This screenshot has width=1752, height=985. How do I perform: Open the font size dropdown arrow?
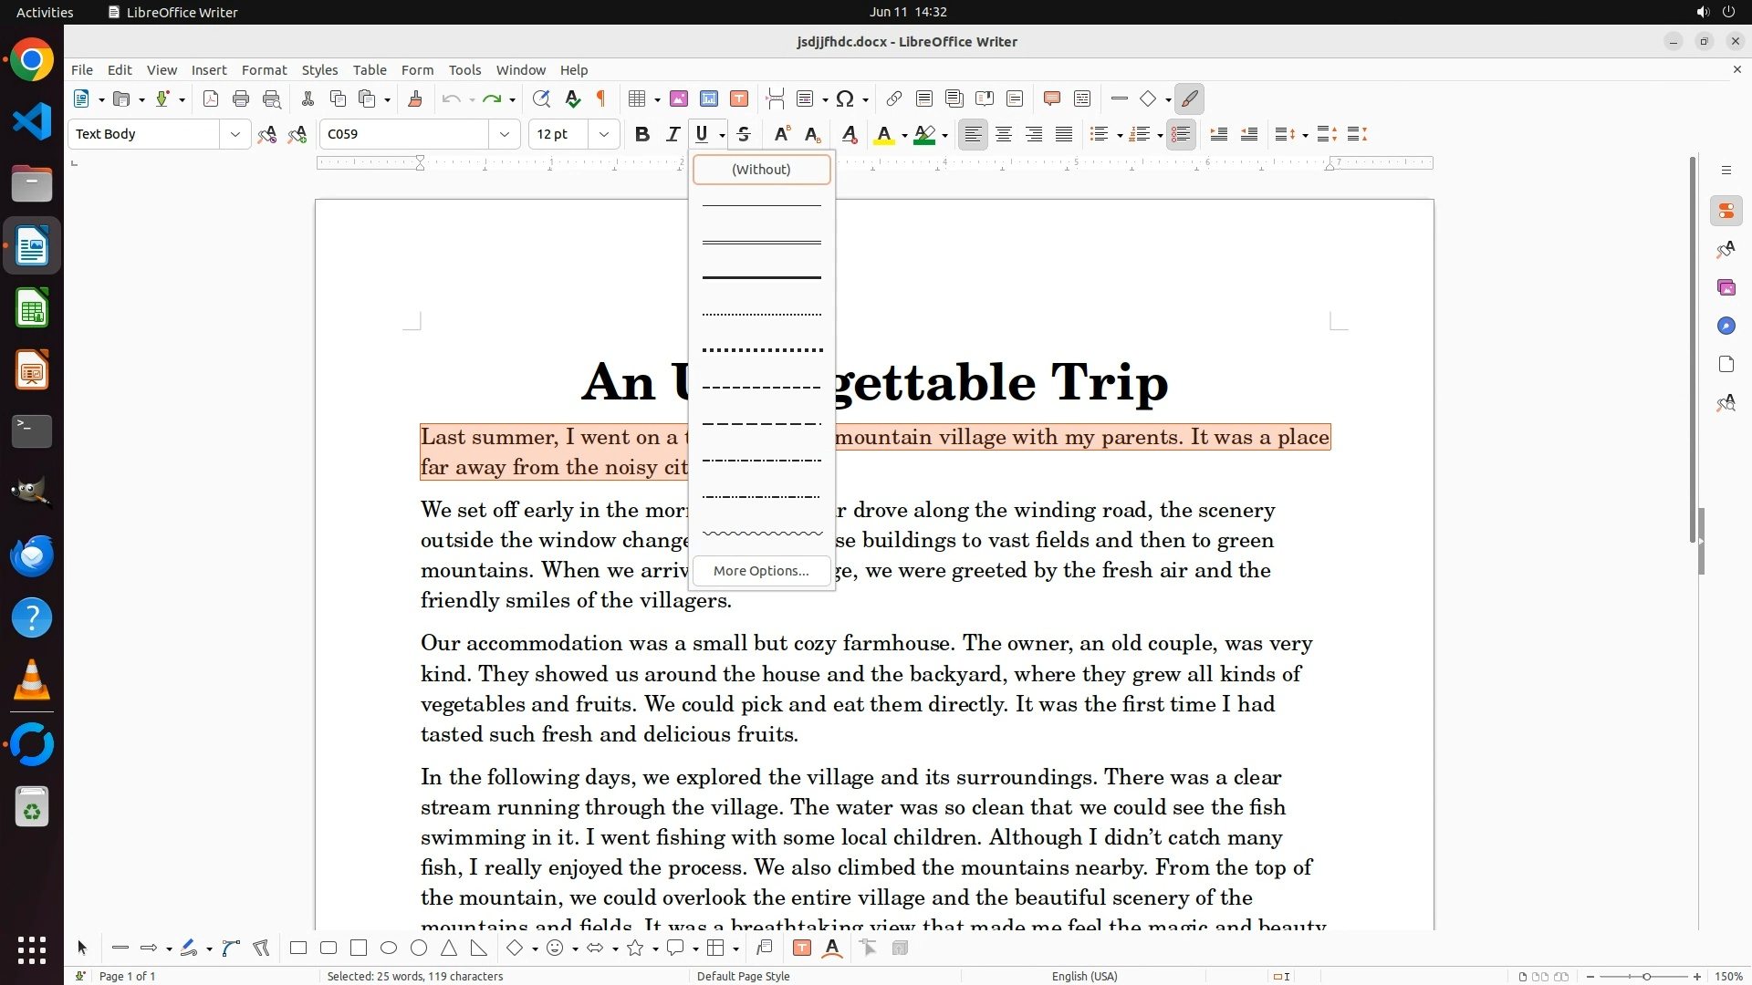(604, 135)
